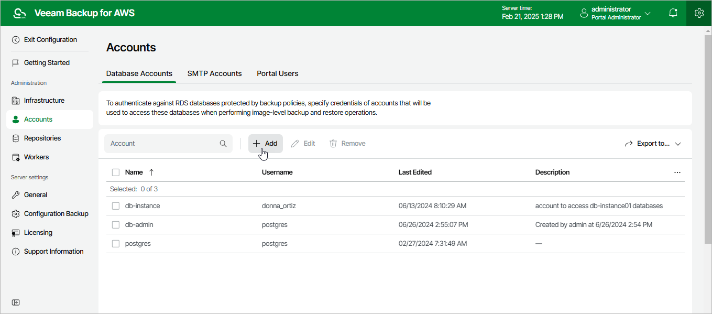The height and width of the screenshot is (314, 712).
Task: Click the Add account button
Action: pyautogui.click(x=265, y=144)
